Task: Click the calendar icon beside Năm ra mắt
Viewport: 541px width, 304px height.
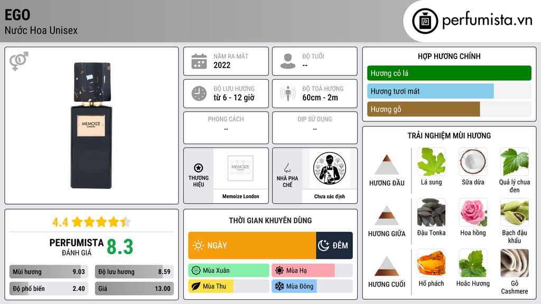Action: tap(199, 61)
